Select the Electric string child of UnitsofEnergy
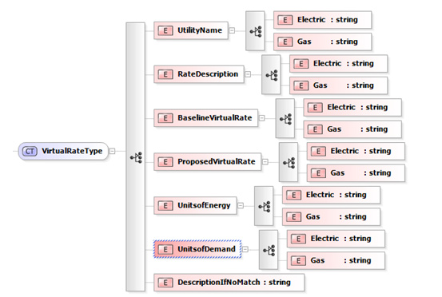Viewport: 442px width, 297px height. click(x=331, y=195)
